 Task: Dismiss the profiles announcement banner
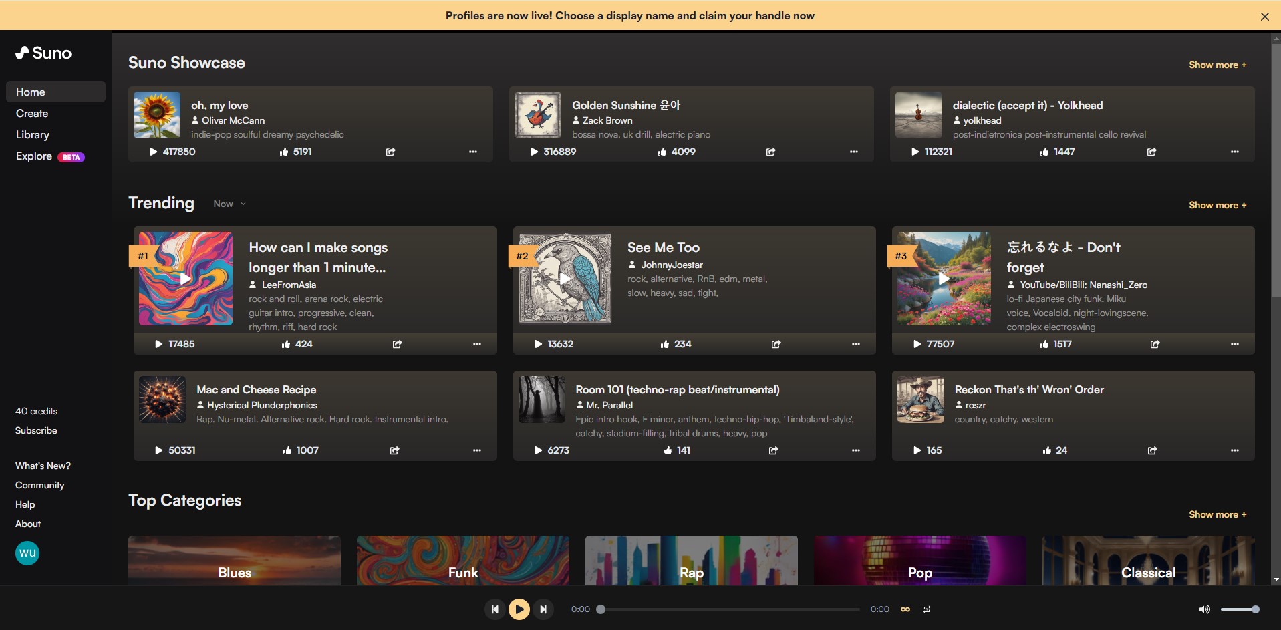coord(1264,17)
